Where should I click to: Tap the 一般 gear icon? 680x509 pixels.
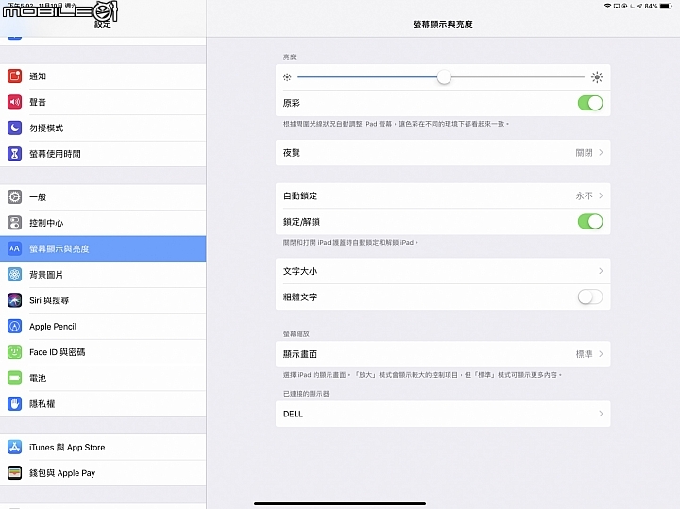(14, 196)
